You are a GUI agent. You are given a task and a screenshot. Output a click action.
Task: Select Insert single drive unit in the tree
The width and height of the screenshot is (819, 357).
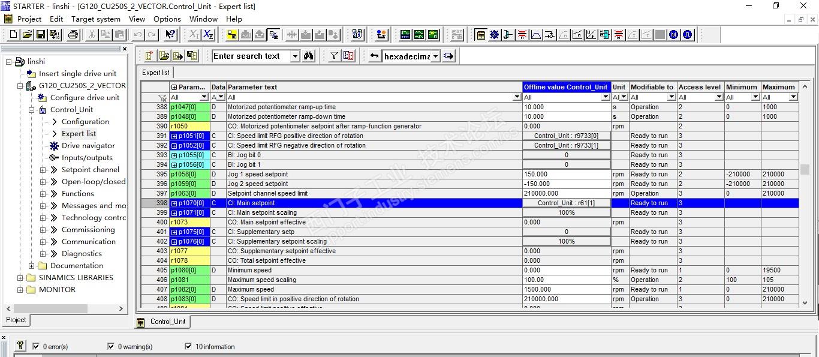78,74
